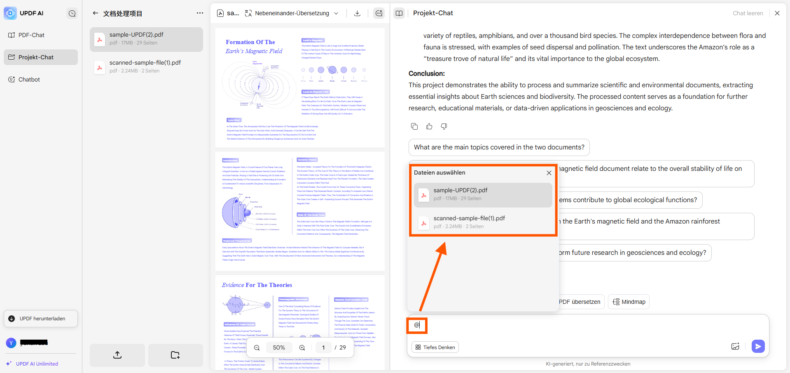Close the Dateien auswählen popup

549,173
